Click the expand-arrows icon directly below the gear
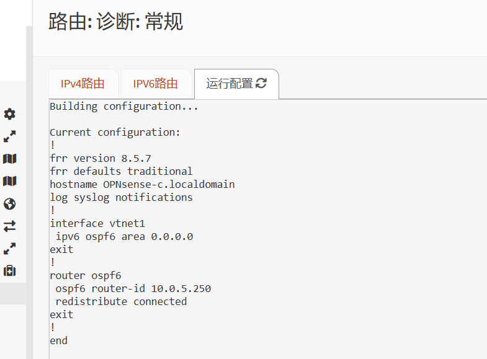 (x=9, y=136)
